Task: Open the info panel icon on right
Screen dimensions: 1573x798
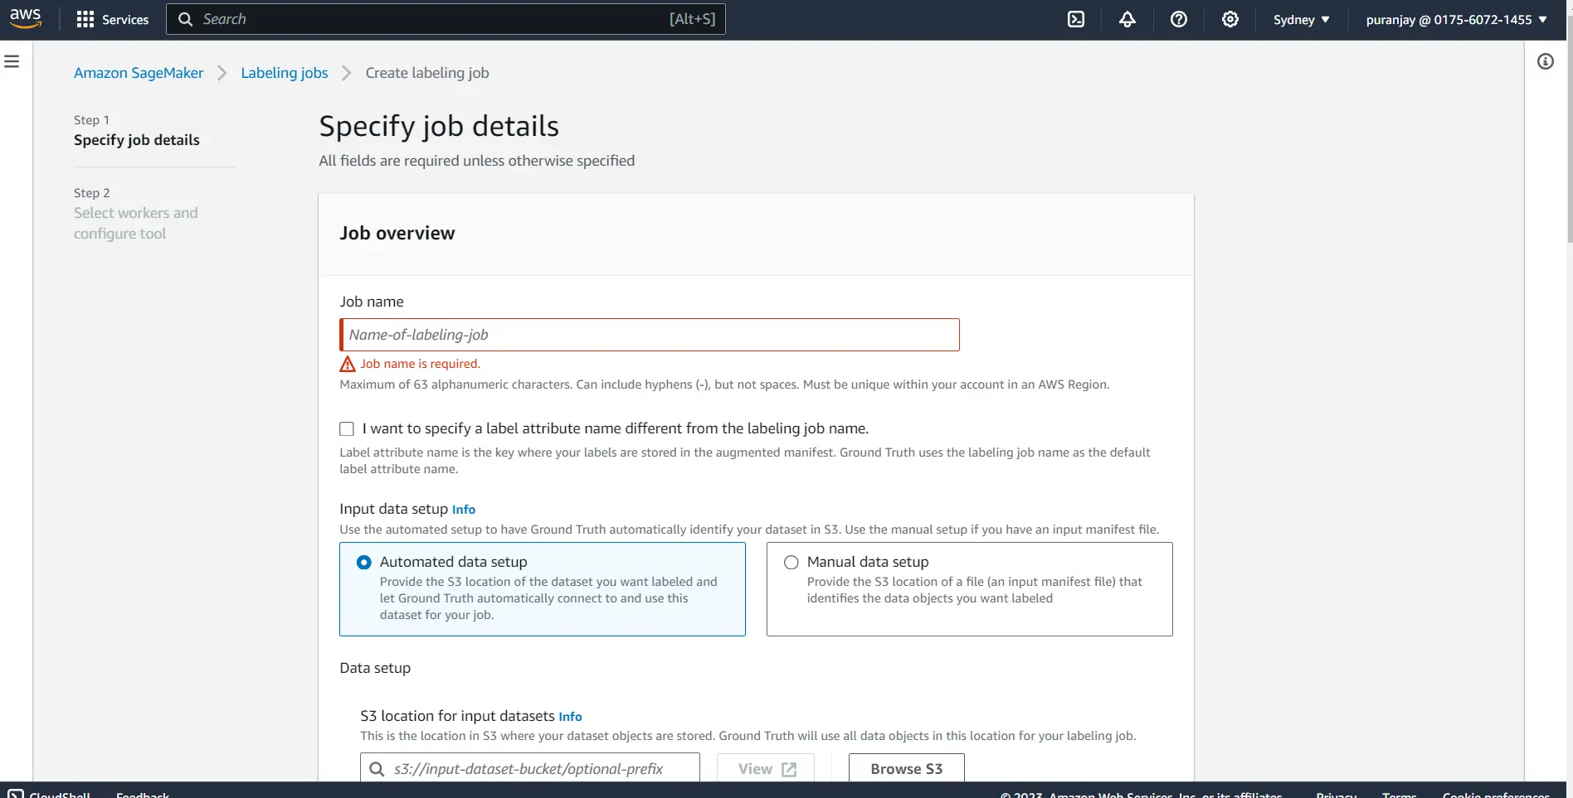Action: pyautogui.click(x=1546, y=61)
